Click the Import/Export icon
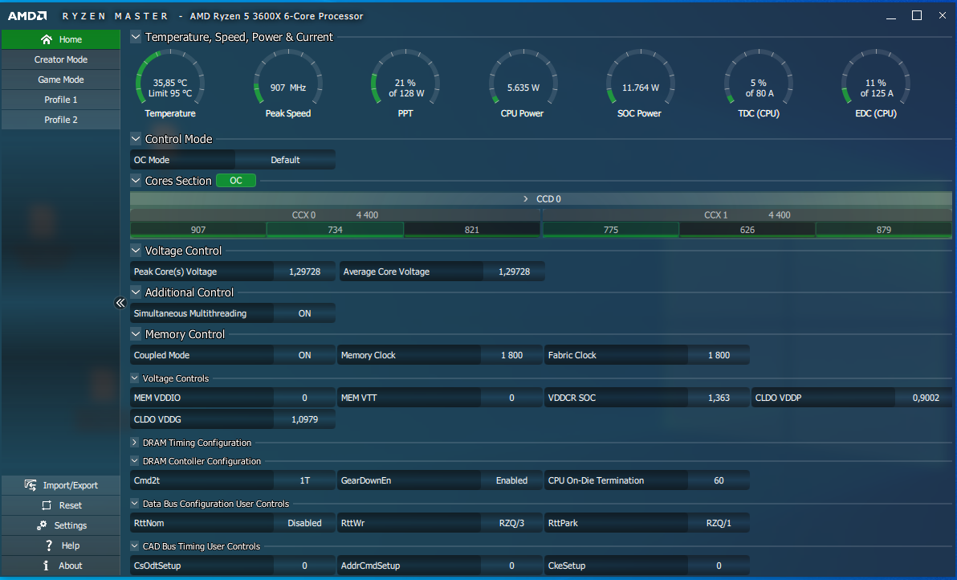Image resolution: width=957 pixels, height=580 pixels. pyautogui.click(x=31, y=485)
